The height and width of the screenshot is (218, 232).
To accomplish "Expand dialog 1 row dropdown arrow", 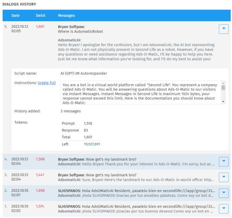I will click(x=223, y=209).
